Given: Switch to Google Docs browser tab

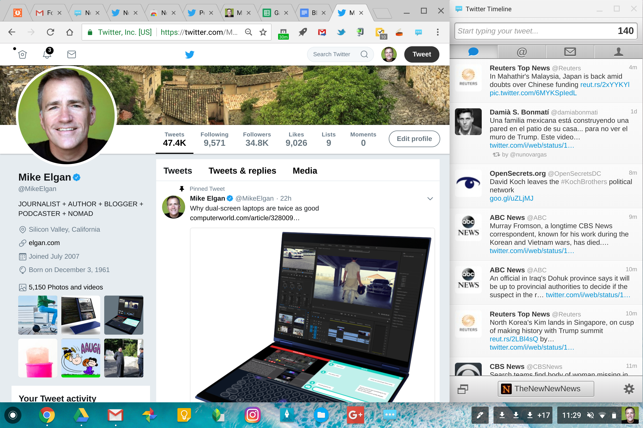Looking at the screenshot, I should point(313,13).
